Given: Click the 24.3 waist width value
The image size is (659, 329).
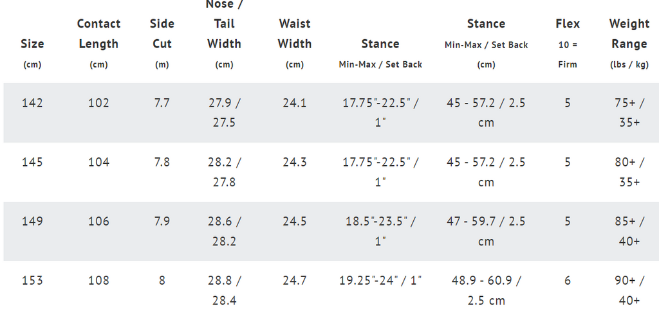Looking at the screenshot, I should 295,162.
